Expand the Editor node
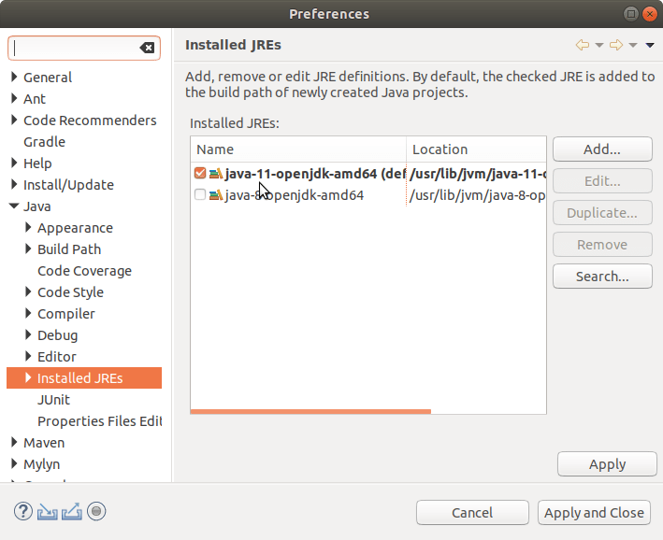The height and width of the screenshot is (540, 663). pyautogui.click(x=28, y=356)
